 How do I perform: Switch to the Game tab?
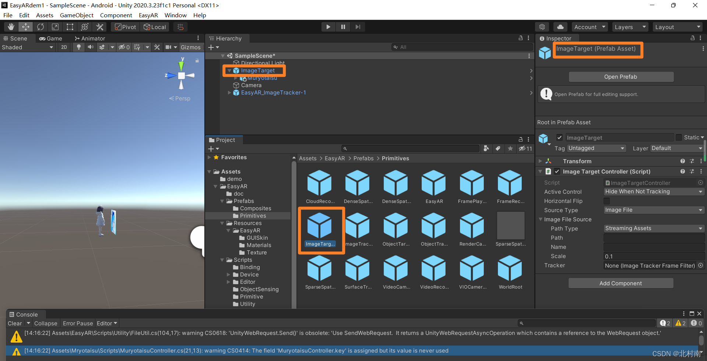coord(51,38)
